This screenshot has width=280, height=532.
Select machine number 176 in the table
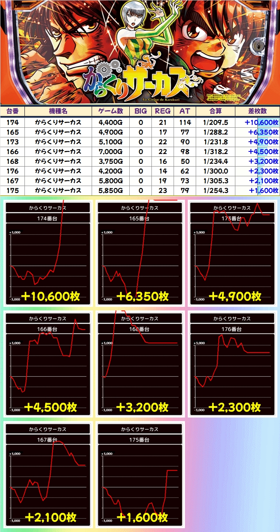pos(12,171)
